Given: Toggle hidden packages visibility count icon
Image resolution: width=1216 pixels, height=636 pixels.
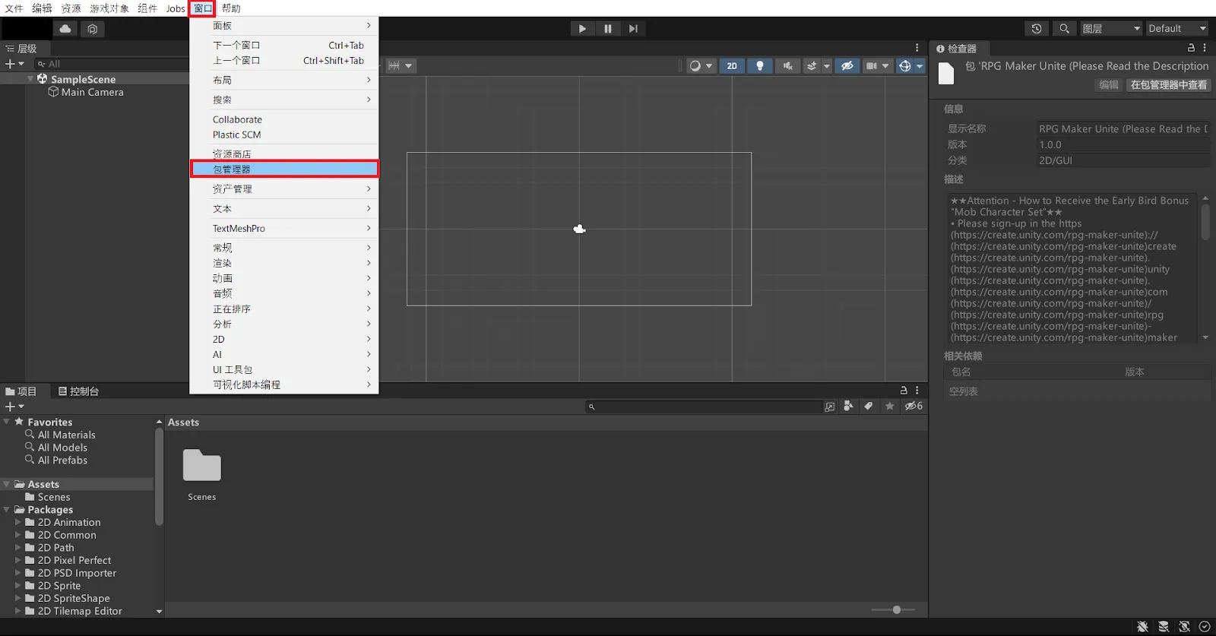Looking at the screenshot, I should tap(914, 407).
